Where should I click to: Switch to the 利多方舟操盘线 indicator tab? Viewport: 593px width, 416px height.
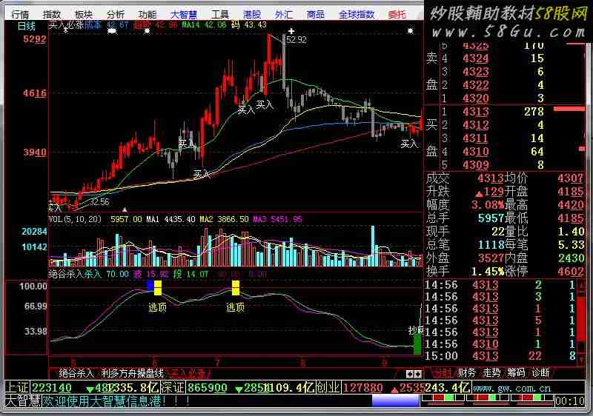[x=133, y=373]
